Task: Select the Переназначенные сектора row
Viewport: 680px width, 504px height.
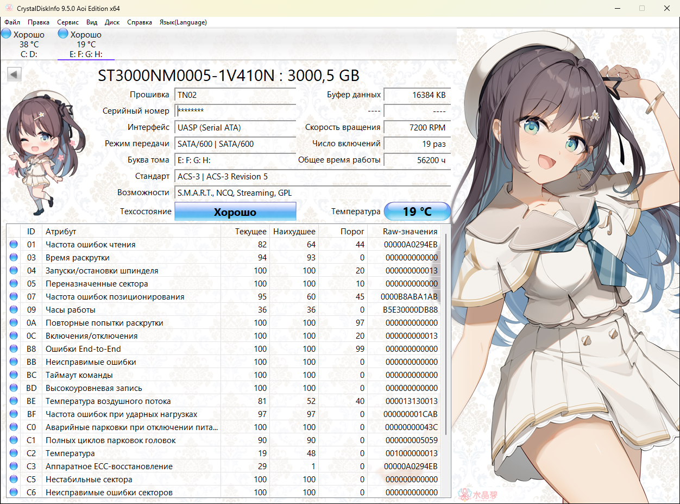Action: [x=97, y=284]
